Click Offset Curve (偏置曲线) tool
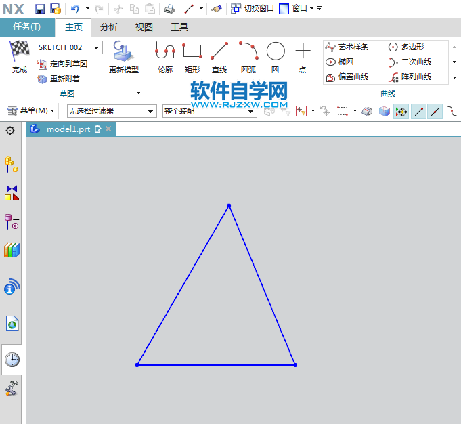The width and height of the screenshot is (461, 424). (347, 77)
